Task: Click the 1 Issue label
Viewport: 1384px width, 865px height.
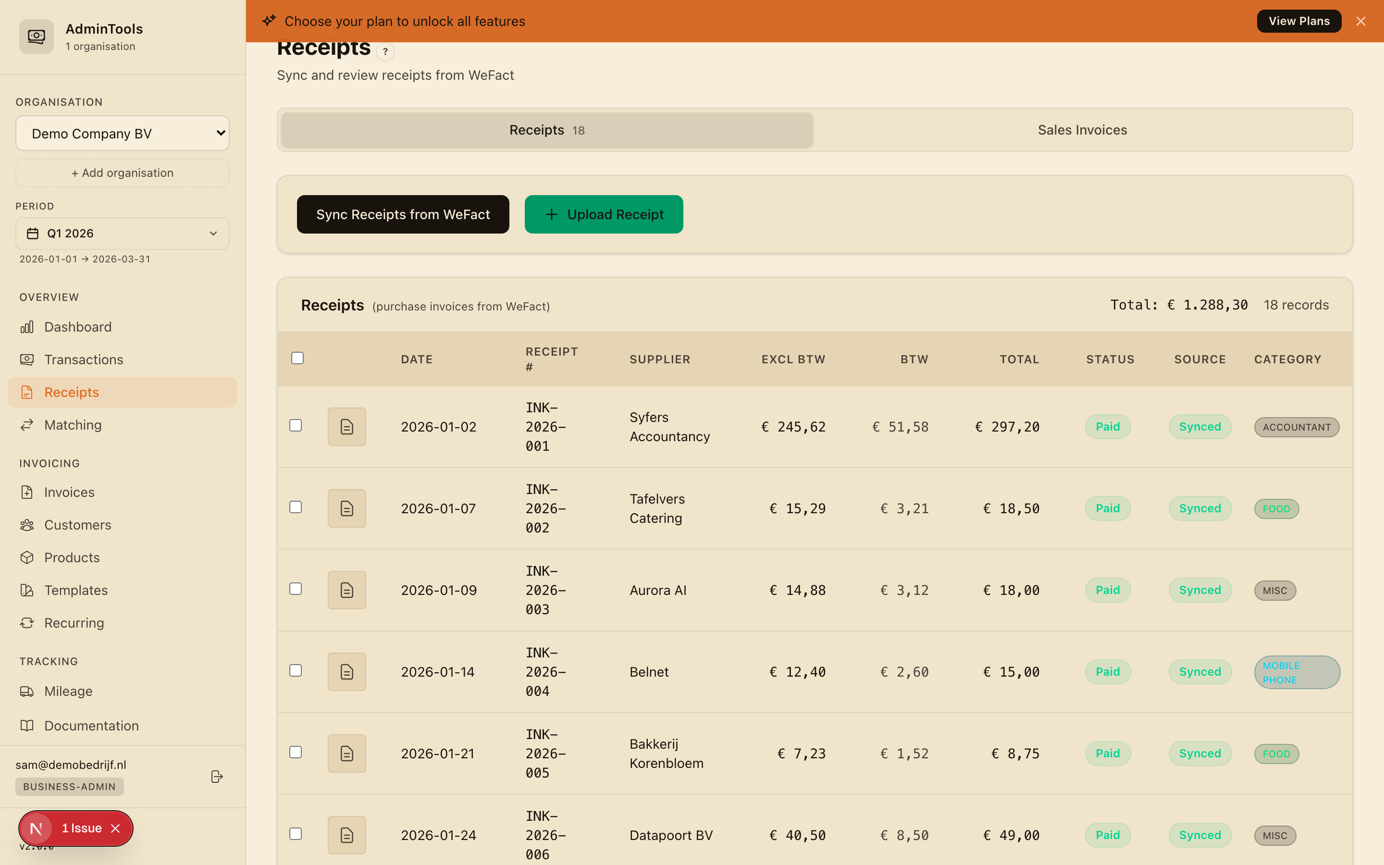Action: pos(82,828)
